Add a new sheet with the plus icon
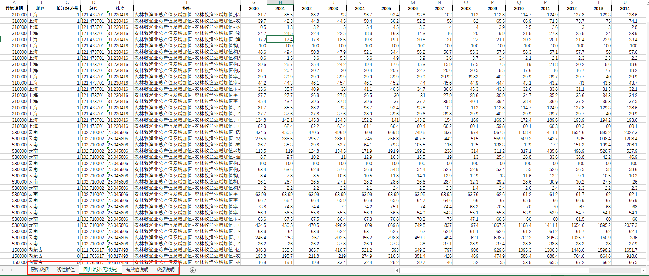 click(x=193, y=270)
